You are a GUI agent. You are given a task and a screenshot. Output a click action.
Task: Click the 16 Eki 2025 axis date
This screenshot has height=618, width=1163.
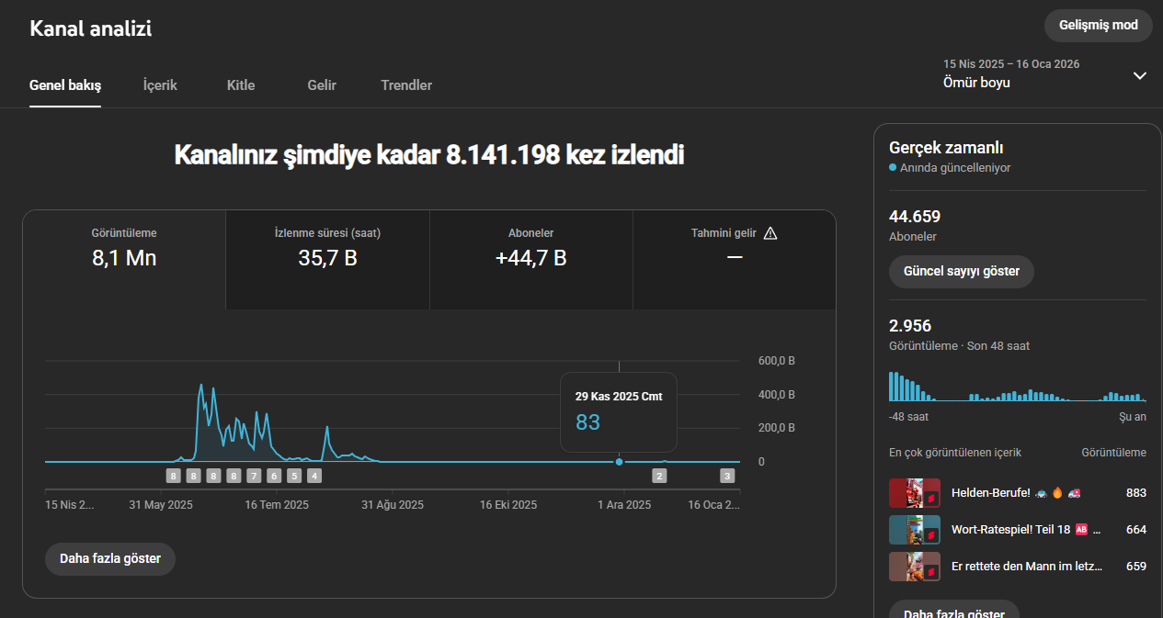tap(508, 505)
